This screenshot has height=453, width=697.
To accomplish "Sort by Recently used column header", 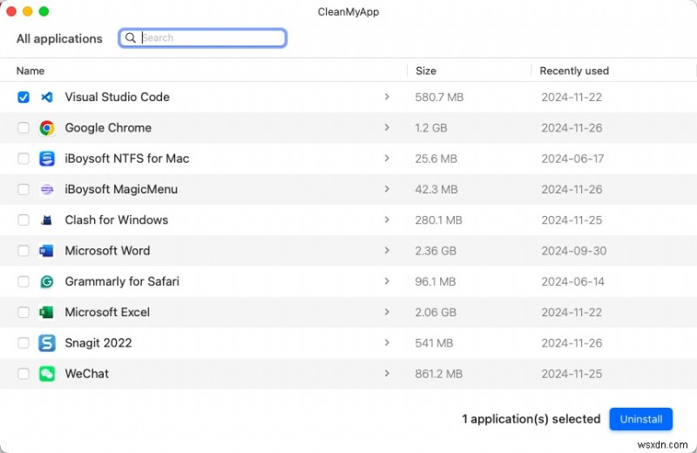I will click(x=574, y=71).
